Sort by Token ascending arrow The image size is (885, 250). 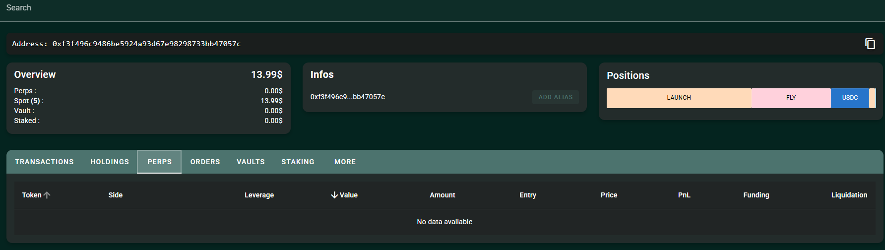click(47, 195)
